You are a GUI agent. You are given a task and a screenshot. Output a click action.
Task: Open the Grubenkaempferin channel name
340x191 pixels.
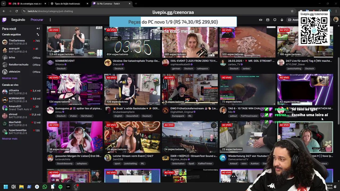coord(124,112)
